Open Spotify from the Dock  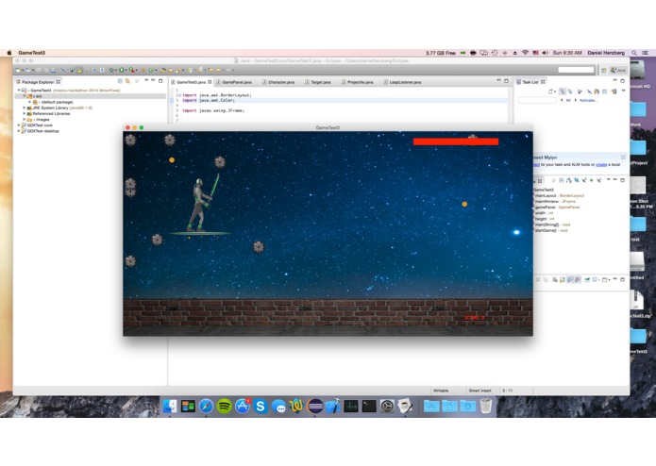pyautogui.click(x=225, y=406)
